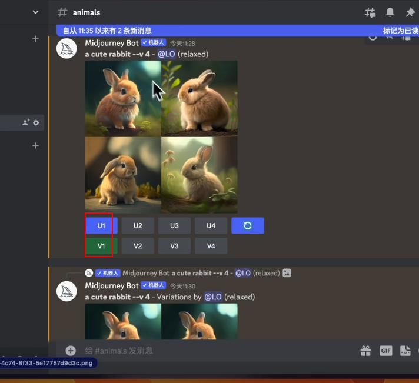Open pinned messages with the pin icon
Image resolution: width=419 pixels, height=383 pixels.
tap(410, 12)
